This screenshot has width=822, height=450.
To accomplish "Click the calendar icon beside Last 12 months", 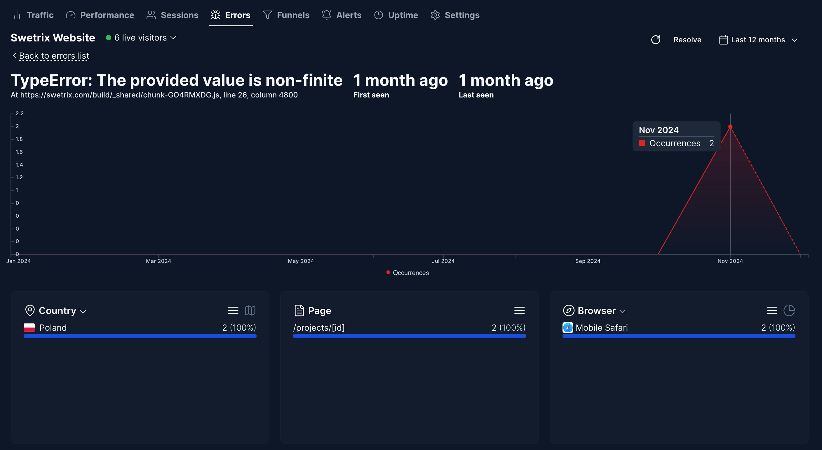I will coord(723,40).
